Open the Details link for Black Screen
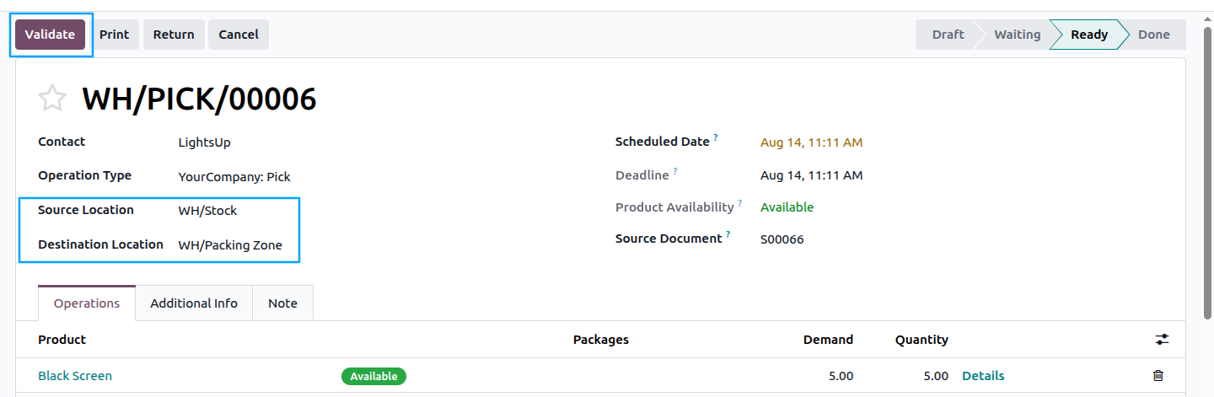1214x397 pixels. 983,376
